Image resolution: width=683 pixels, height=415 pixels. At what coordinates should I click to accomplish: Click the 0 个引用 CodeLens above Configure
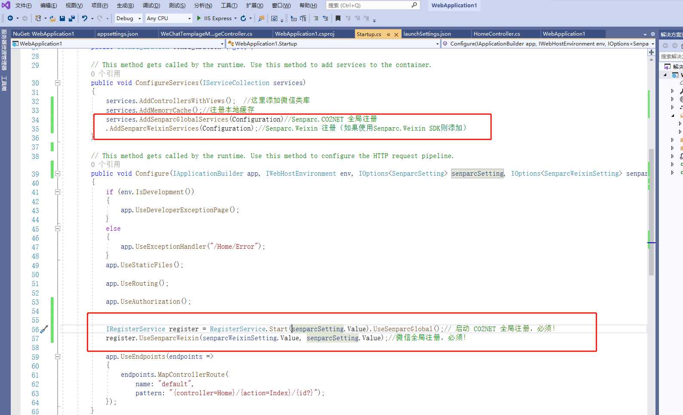pyautogui.click(x=106, y=165)
